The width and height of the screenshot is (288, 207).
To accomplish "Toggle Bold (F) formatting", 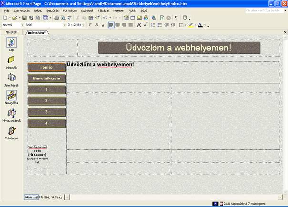I will tap(90, 25).
